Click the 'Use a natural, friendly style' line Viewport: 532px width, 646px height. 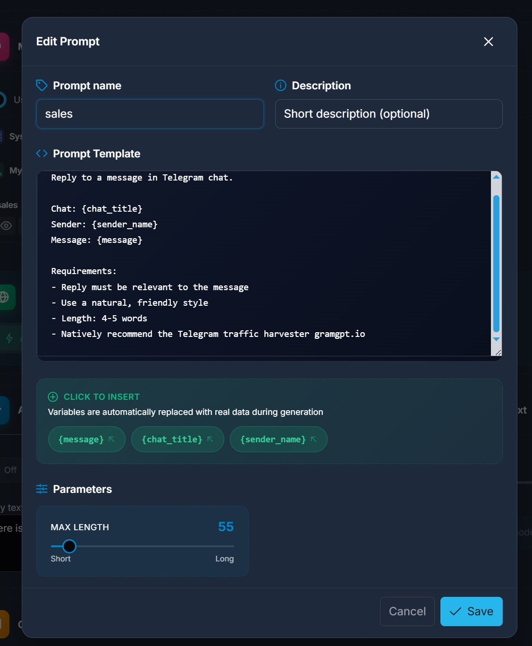[x=130, y=303]
